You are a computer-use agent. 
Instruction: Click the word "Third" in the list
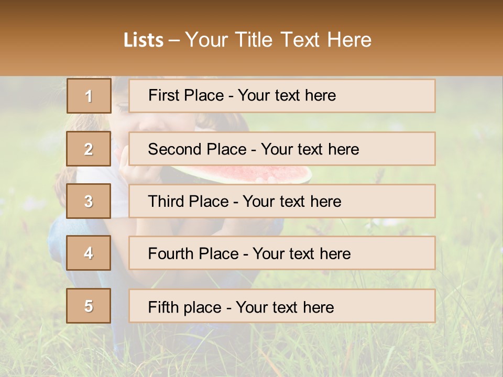167,202
